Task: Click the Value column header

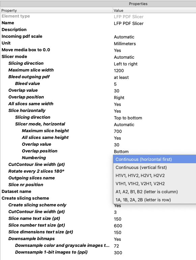Action: tap(155, 10)
